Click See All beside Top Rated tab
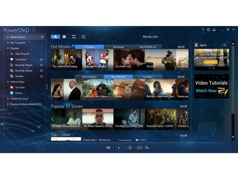The image size is (238, 179). click(x=181, y=76)
